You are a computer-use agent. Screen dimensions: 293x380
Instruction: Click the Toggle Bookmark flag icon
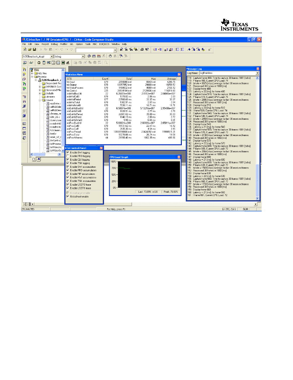coord(189,49)
